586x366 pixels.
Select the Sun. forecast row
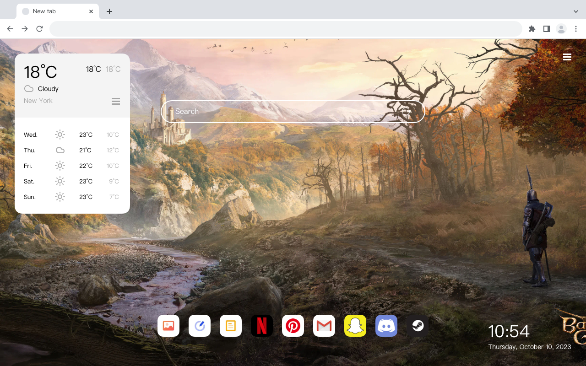72,197
